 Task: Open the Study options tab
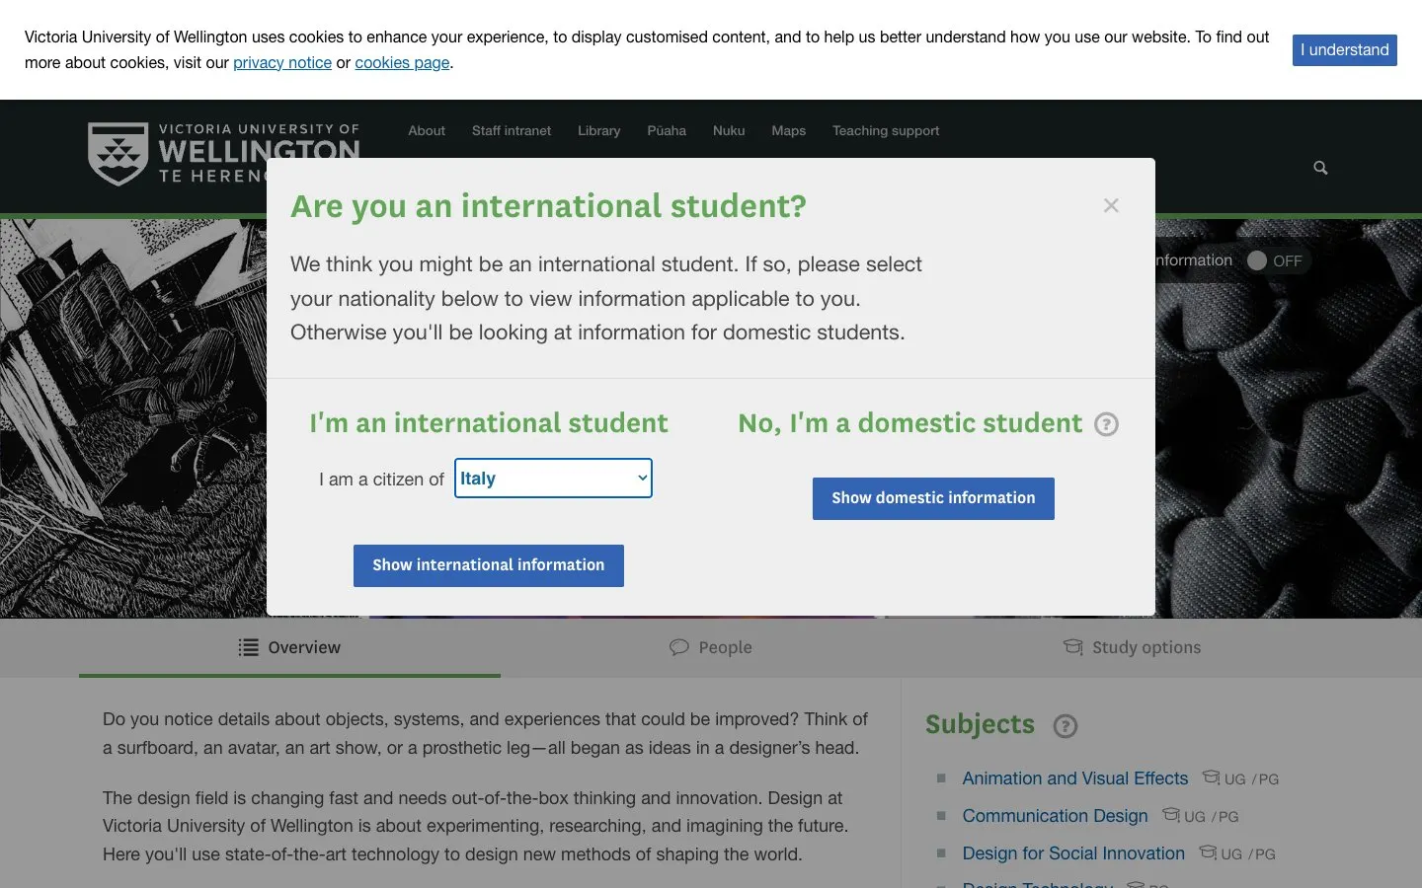[x=1133, y=647]
